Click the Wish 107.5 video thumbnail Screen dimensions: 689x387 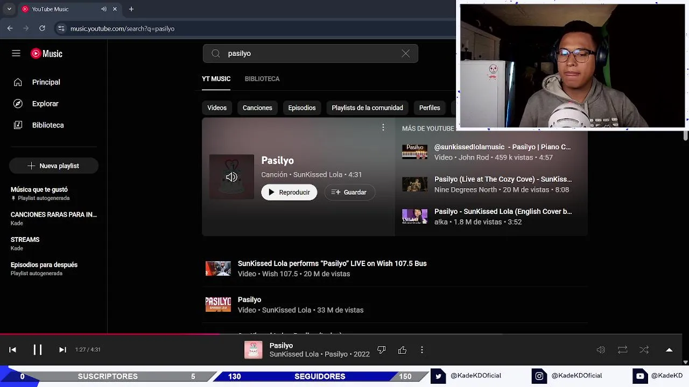[x=218, y=268]
